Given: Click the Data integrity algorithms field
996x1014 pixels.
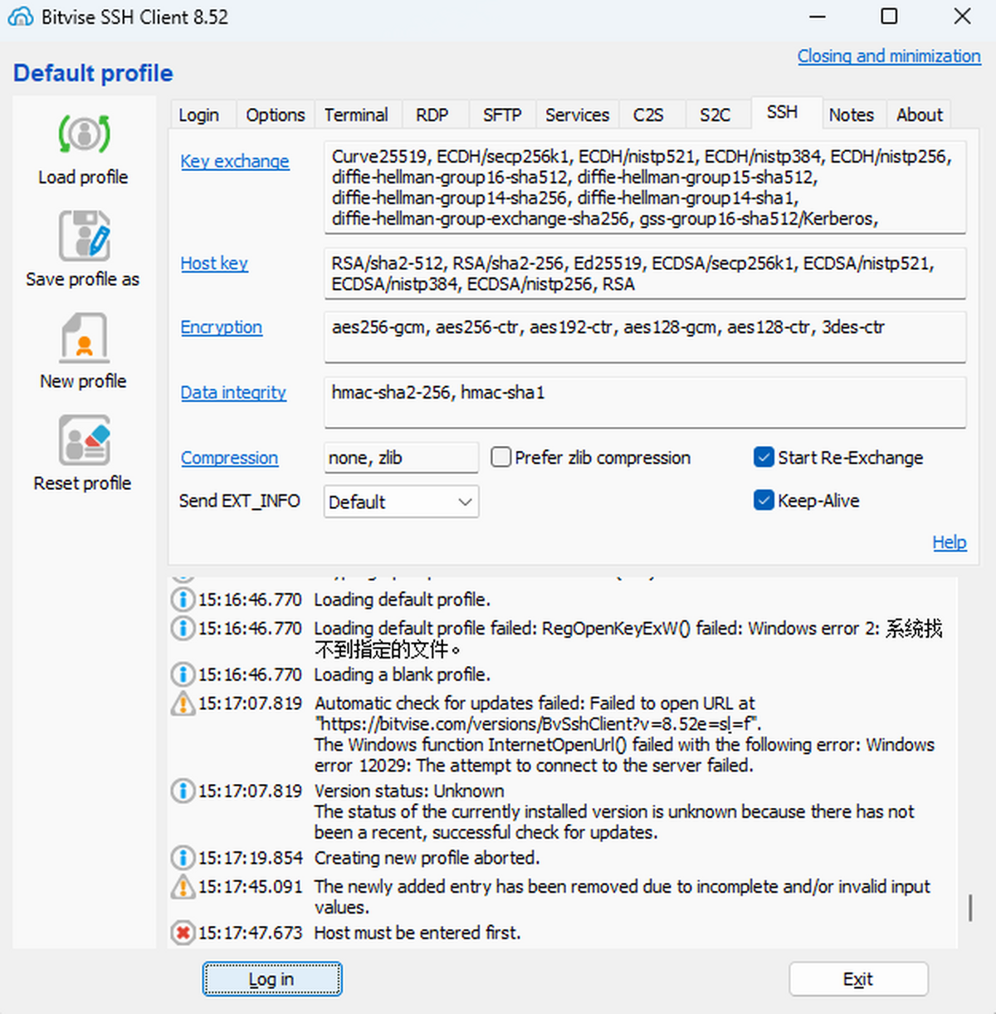Looking at the screenshot, I should 645,403.
